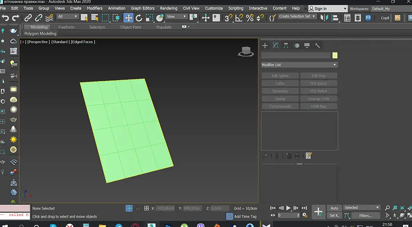Image resolution: width=412 pixels, height=227 pixels.
Task: Open the View coordinate system dropdown
Action: [176, 16]
